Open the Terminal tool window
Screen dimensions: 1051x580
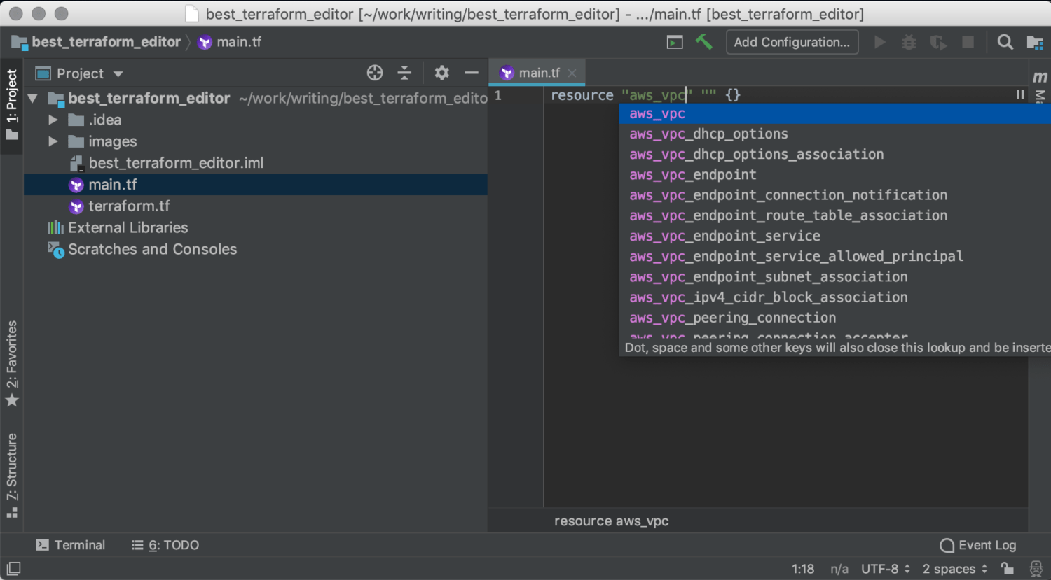coord(71,545)
